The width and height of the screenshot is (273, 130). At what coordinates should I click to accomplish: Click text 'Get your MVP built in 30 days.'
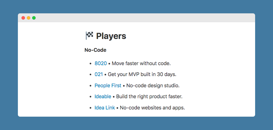coord(142,74)
